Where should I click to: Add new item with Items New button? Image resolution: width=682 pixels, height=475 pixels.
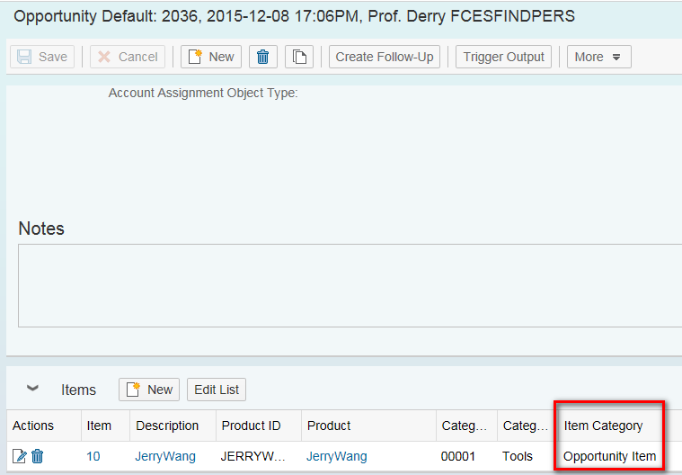point(149,390)
